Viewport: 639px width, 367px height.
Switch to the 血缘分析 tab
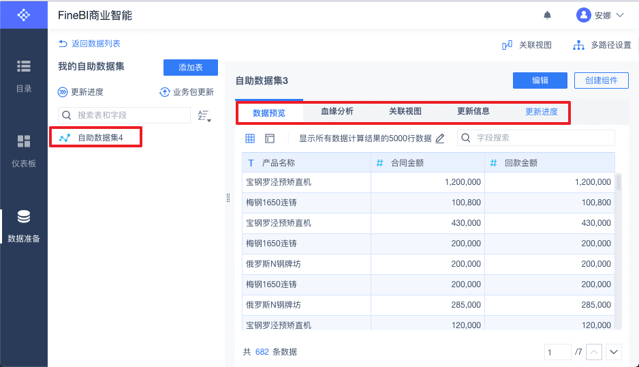(x=337, y=111)
